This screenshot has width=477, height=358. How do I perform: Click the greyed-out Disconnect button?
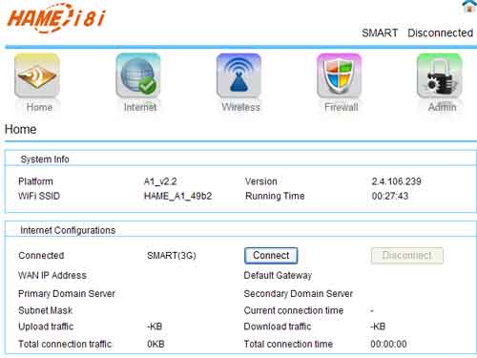coord(407,256)
